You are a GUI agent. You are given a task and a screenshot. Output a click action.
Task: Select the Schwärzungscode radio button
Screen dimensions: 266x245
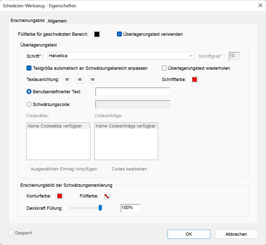click(29, 104)
